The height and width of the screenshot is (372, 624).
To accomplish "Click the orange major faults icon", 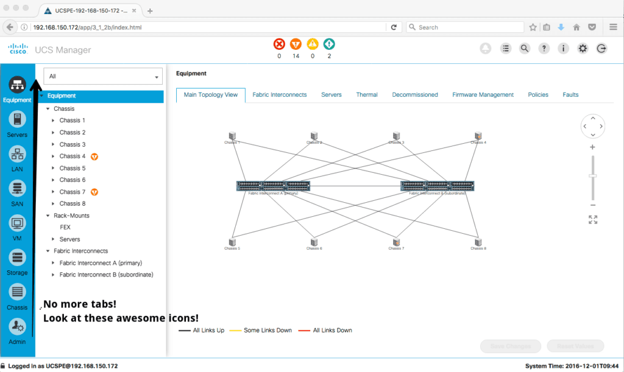I will tap(296, 44).
